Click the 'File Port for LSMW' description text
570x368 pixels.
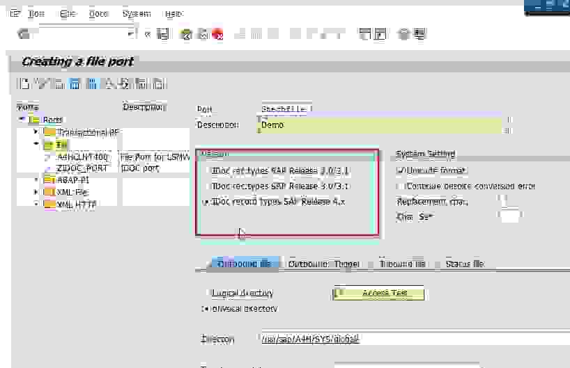pyautogui.click(x=155, y=157)
